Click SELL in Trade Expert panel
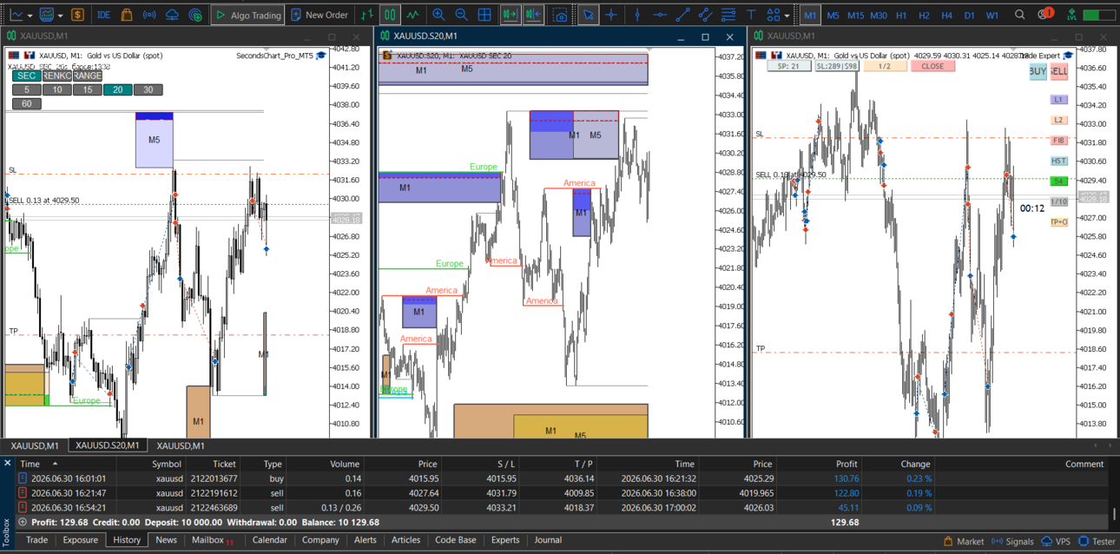 (1058, 71)
